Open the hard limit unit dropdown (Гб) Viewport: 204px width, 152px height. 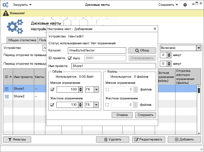pos(92,105)
